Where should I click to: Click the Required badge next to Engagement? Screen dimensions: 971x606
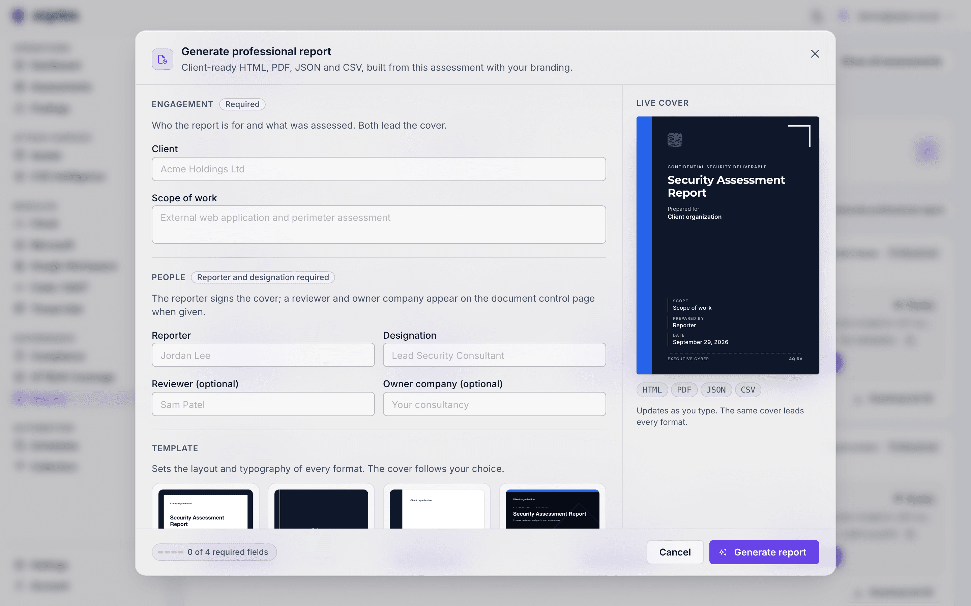click(242, 104)
